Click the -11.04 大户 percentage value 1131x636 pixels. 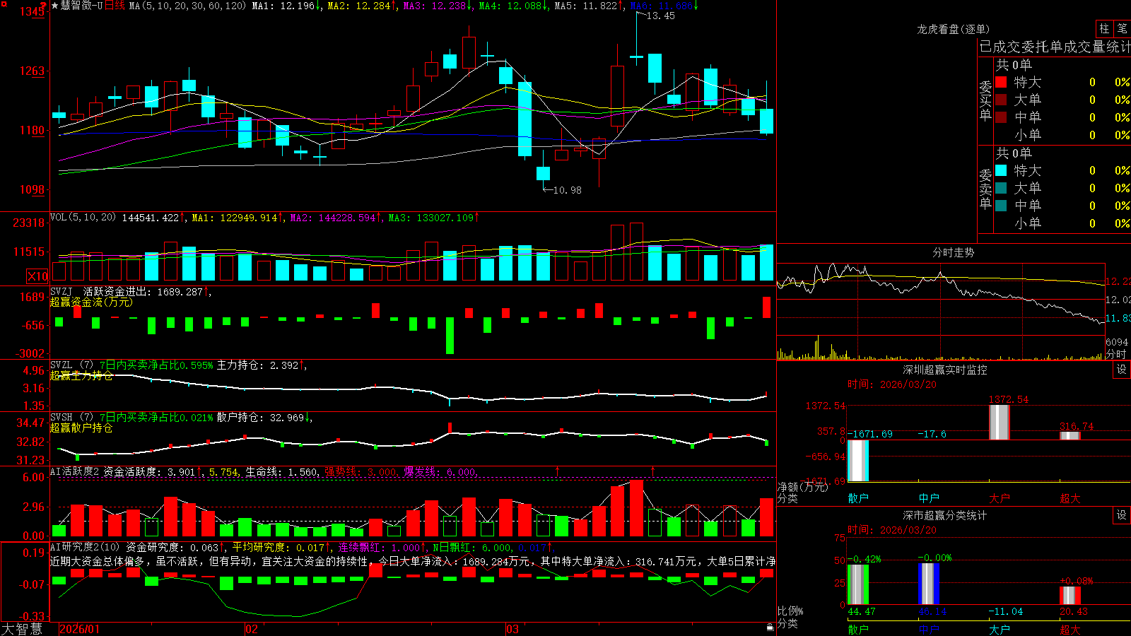tap(1006, 611)
